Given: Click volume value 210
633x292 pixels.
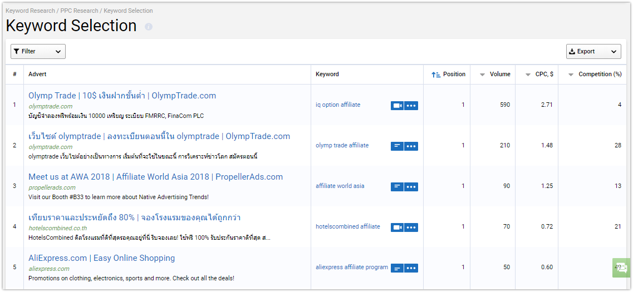Looking at the screenshot, I should (x=505, y=145).
